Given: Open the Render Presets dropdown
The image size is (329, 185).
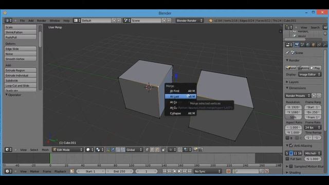Looking at the screenshot, I should pyautogui.click(x=298, y=96).
